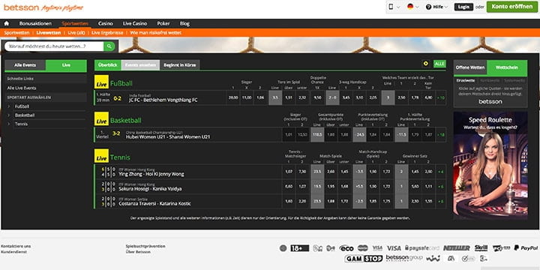Select the Einzelwette bet slip tab
Viewport: 540px width, 270px height.
click(x=466, y=80)
